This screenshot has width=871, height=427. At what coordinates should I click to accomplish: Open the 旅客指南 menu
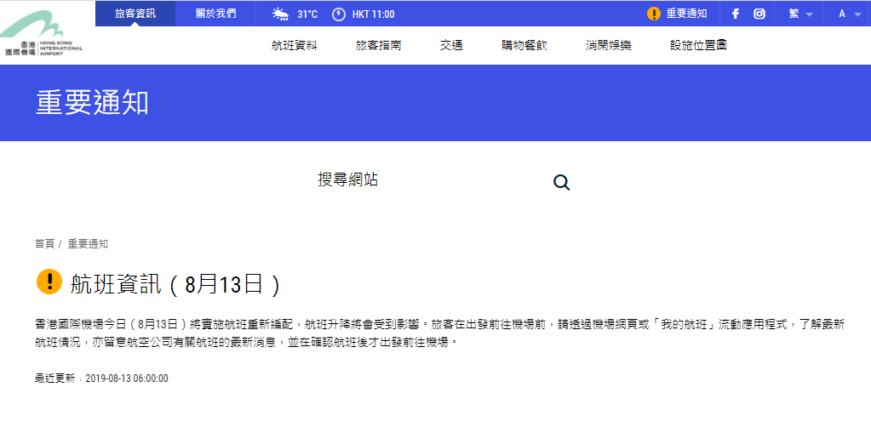tap(378, 46)
